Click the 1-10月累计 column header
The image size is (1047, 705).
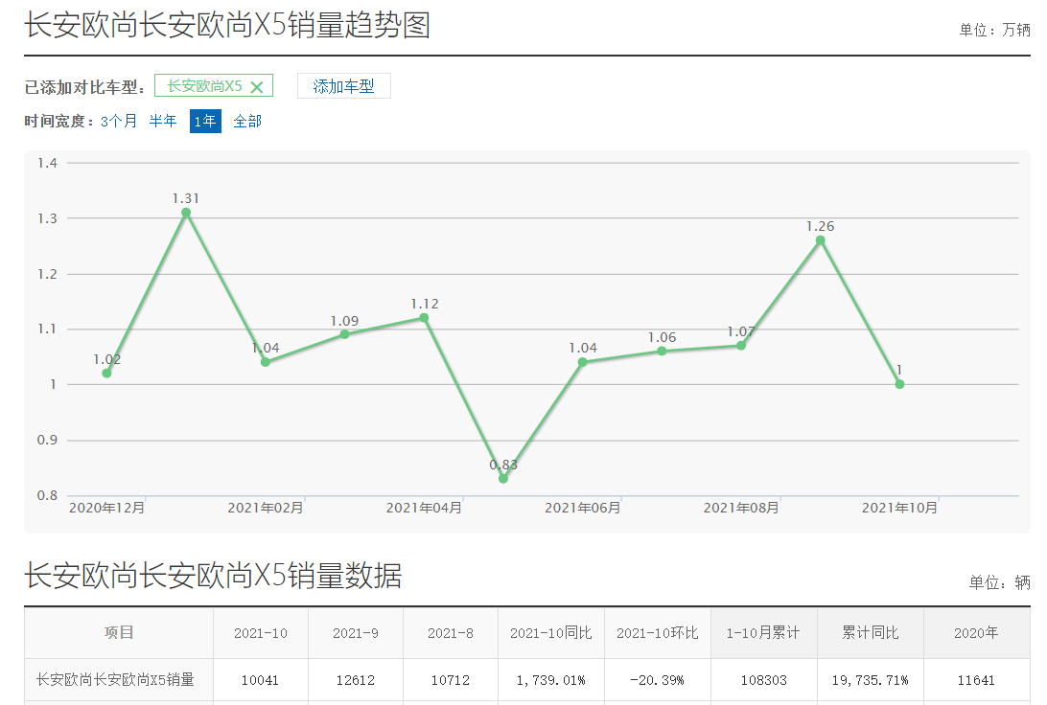763,632
